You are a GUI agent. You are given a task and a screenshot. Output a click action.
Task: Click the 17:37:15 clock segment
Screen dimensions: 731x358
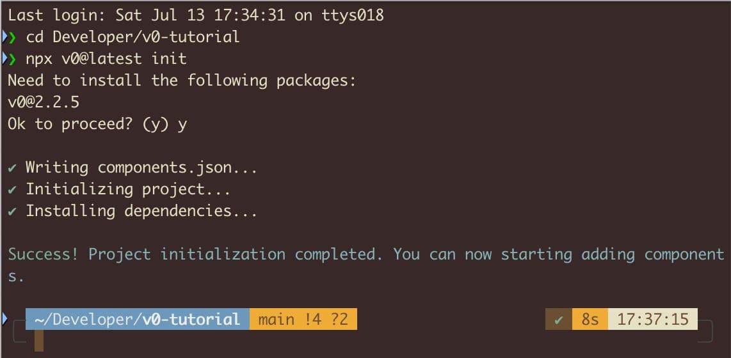coord(652,319)
